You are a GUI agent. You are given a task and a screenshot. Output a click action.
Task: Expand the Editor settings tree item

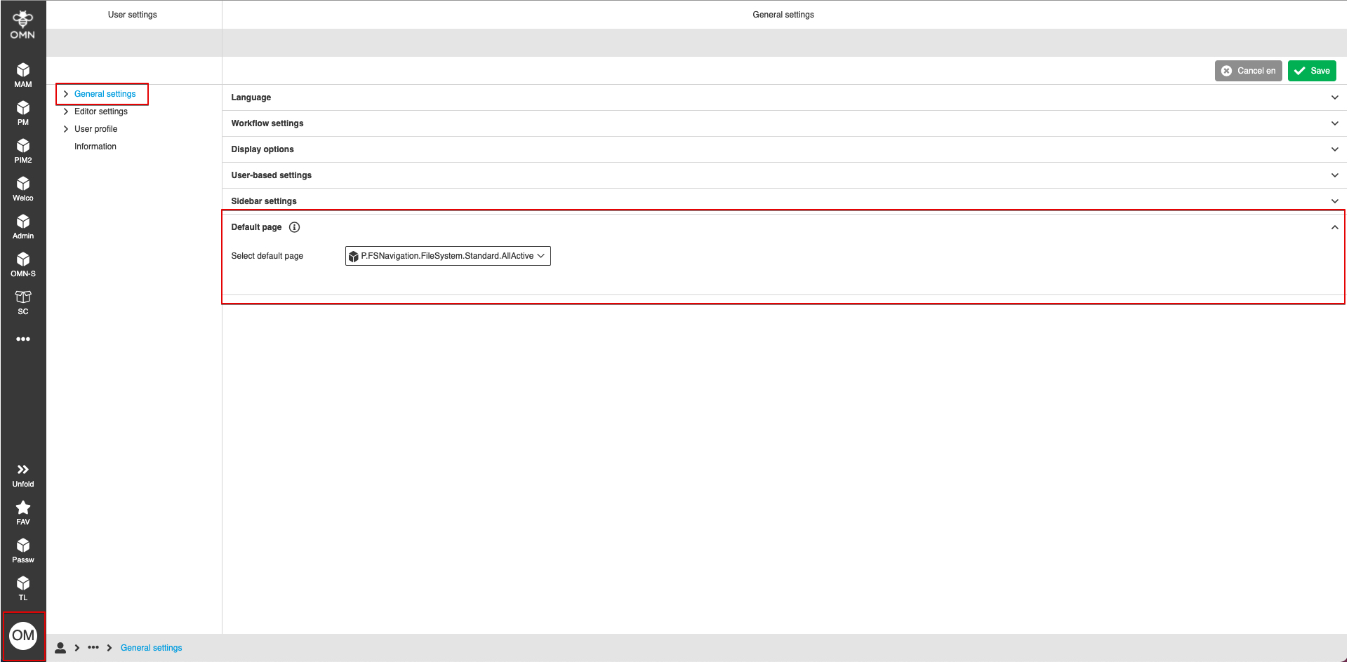[101, 111]
